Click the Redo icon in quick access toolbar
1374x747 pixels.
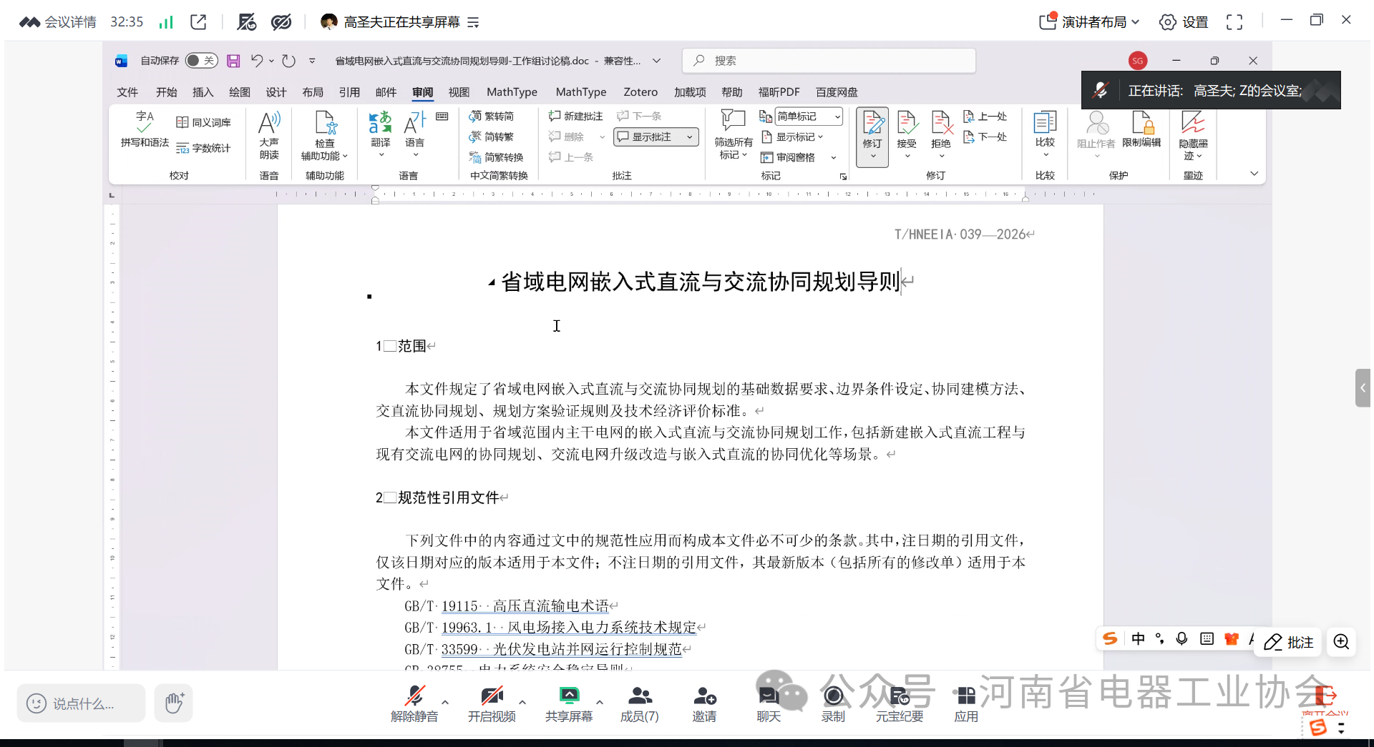(x=288, y=61)
